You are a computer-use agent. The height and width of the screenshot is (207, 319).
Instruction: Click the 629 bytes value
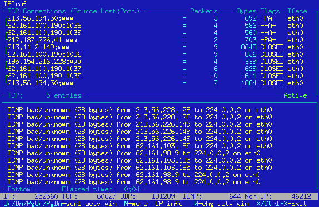[251, 69]
